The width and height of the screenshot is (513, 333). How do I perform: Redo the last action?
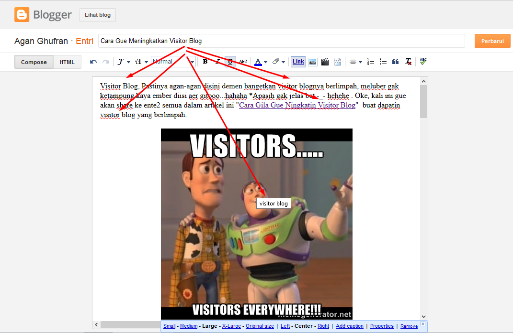(x=106, y=62)
